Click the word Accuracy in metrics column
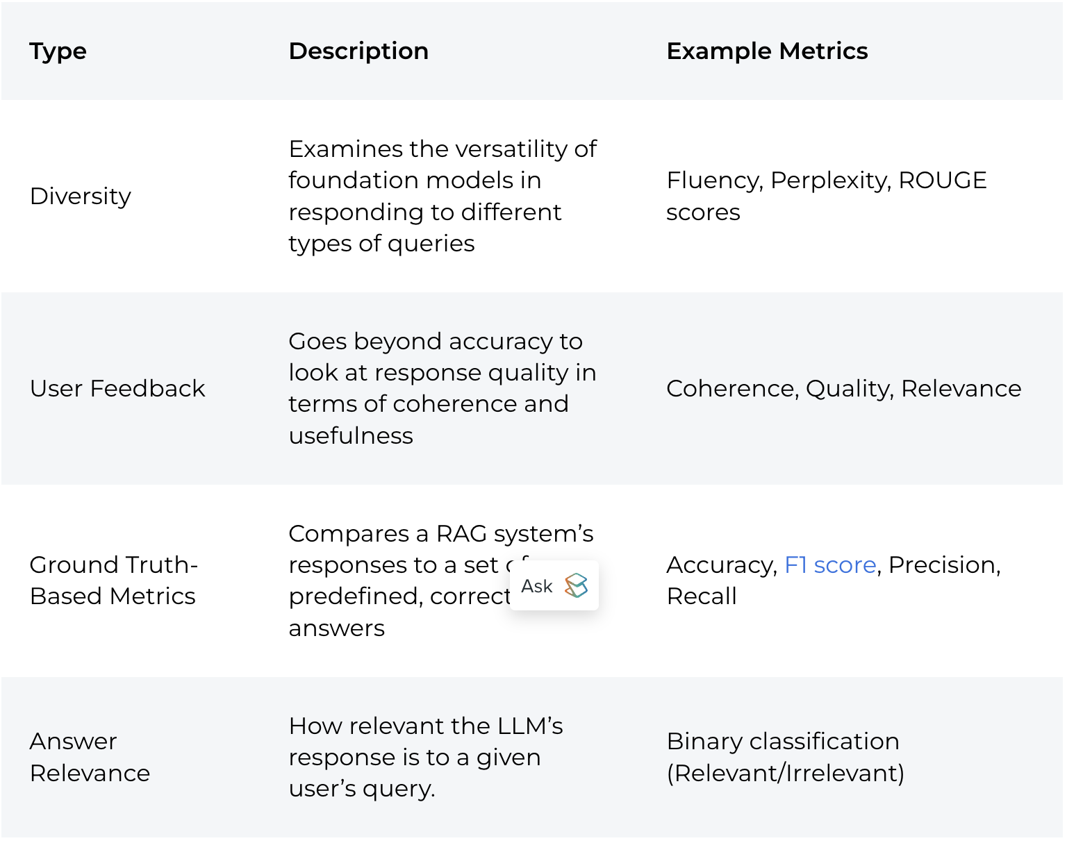Image resolution: width=1067 pixels, height=843 pixels. tap(721, 565)
